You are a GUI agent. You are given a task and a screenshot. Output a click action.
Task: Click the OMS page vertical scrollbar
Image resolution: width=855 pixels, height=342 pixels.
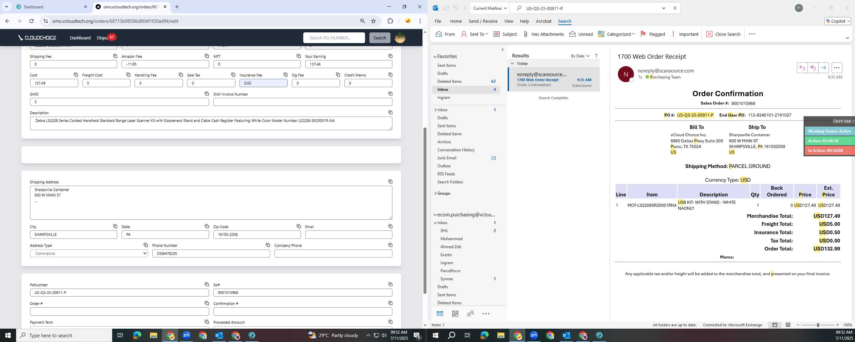point(425,210)
